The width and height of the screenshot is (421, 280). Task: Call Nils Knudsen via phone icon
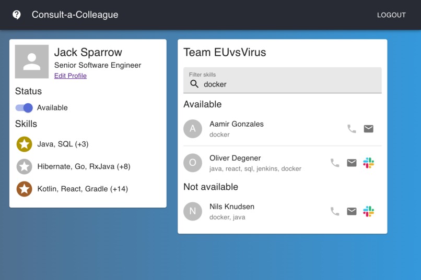tap(334, 211)
